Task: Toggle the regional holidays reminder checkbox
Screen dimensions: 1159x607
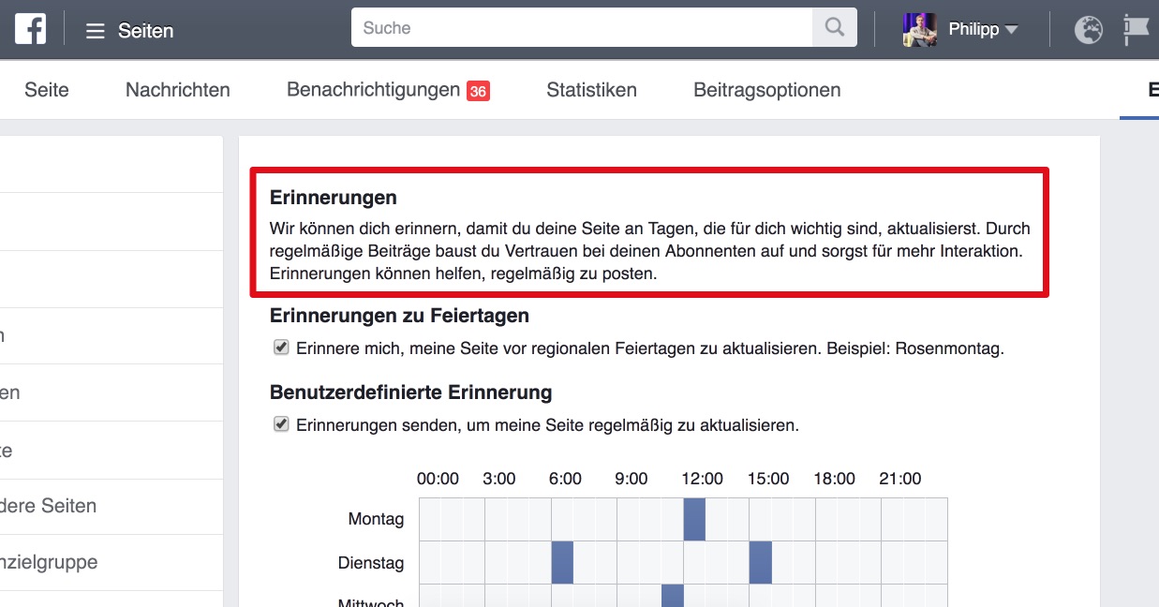Action: pyautogui.click(x=281, y=348)
